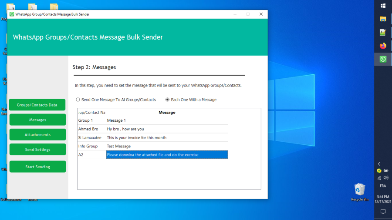The height and width of the screenshot is (220, 392).
Task: Minimize the Bulk Sender window
Action: tap(235, 14)
